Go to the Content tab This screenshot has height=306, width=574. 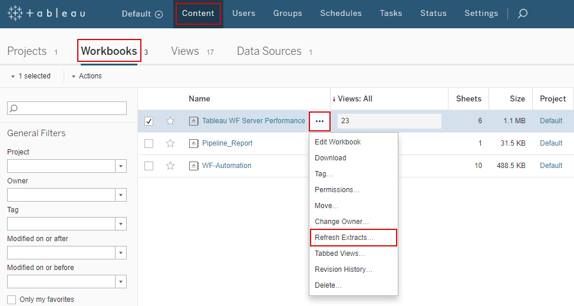[198, 14]
